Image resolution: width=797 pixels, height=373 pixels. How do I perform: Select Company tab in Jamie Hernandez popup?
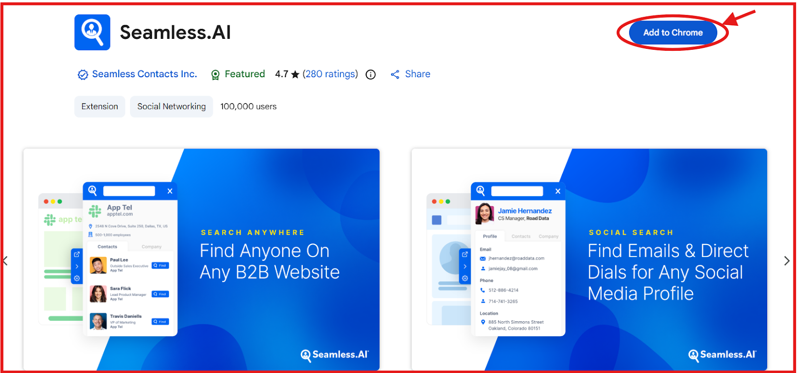(x=548, y=237)
